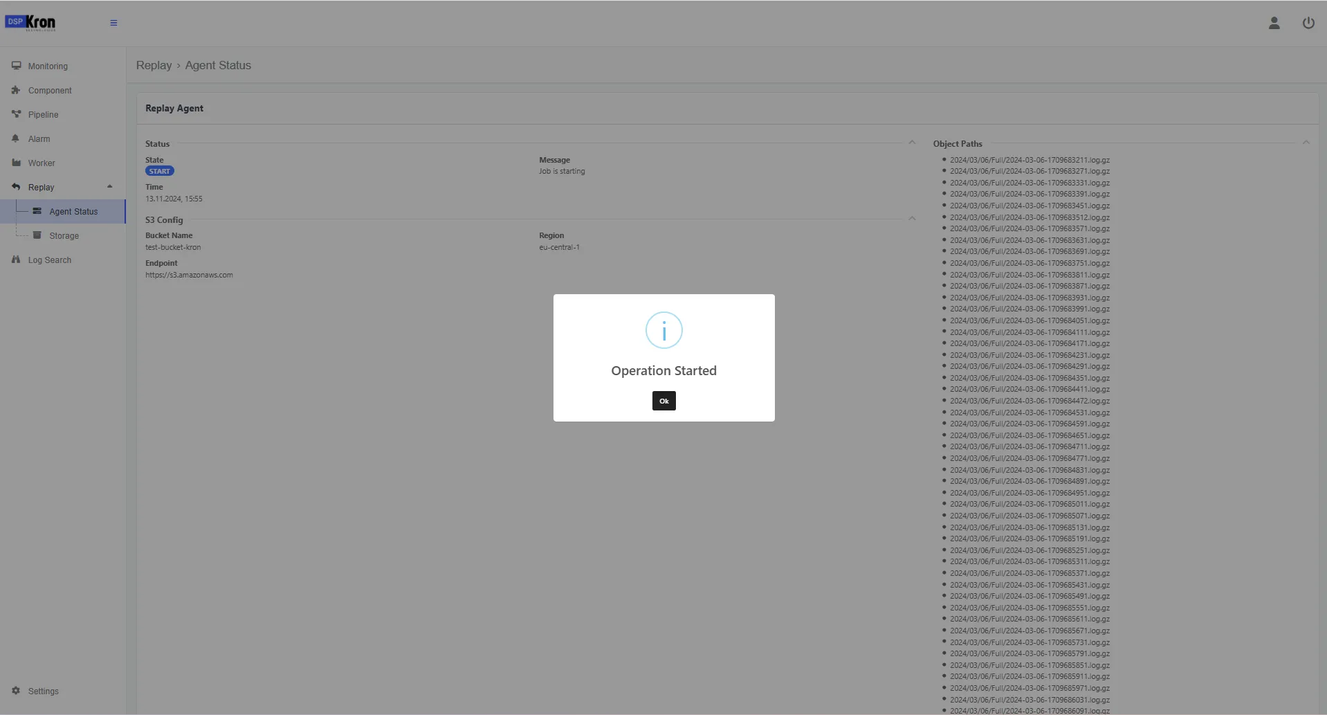The image size is (1327, 715).
Task: Click the Worker factory icon
Action: tap(16, 163)
